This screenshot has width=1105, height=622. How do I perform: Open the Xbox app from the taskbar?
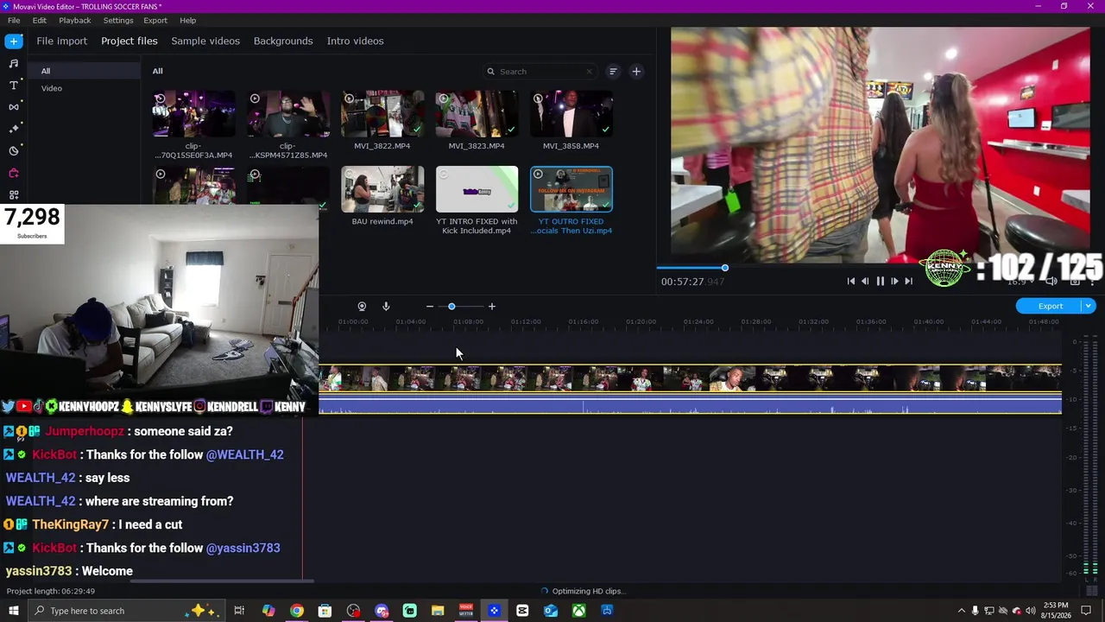click(578, 611)
